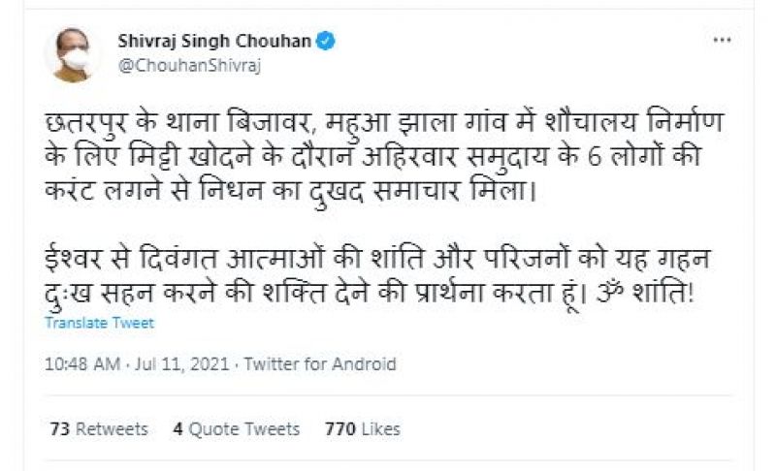The width and height of the screenshot is (776, 471).
Task: View the 770 Likes list
Action: [363, 428]
